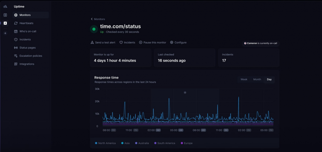
Task: Click the Monitors globe icon in sidebar
Action: click(16, 15)
